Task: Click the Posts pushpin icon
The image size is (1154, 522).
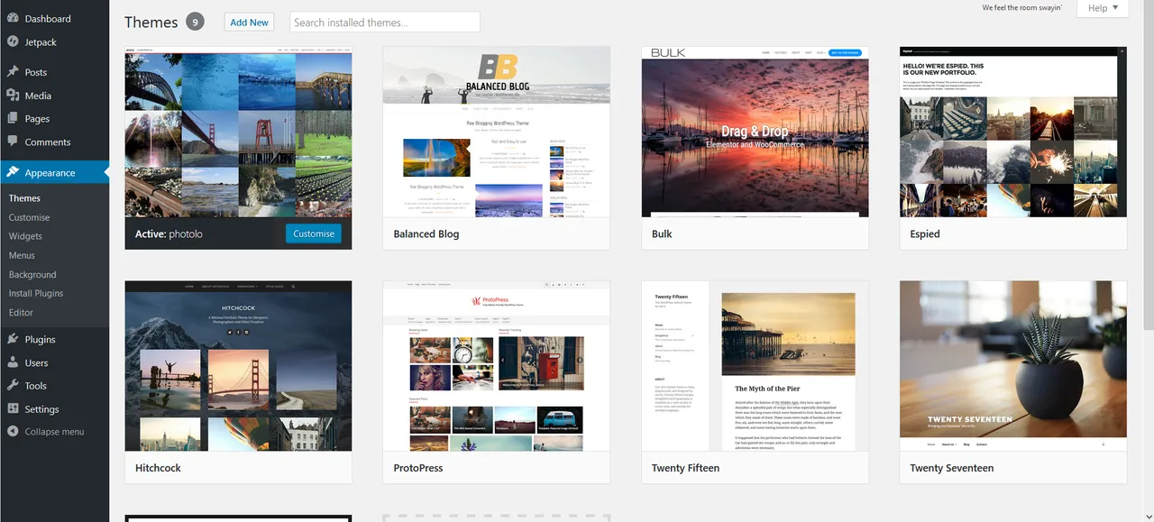Action: [x=13, y=71]
